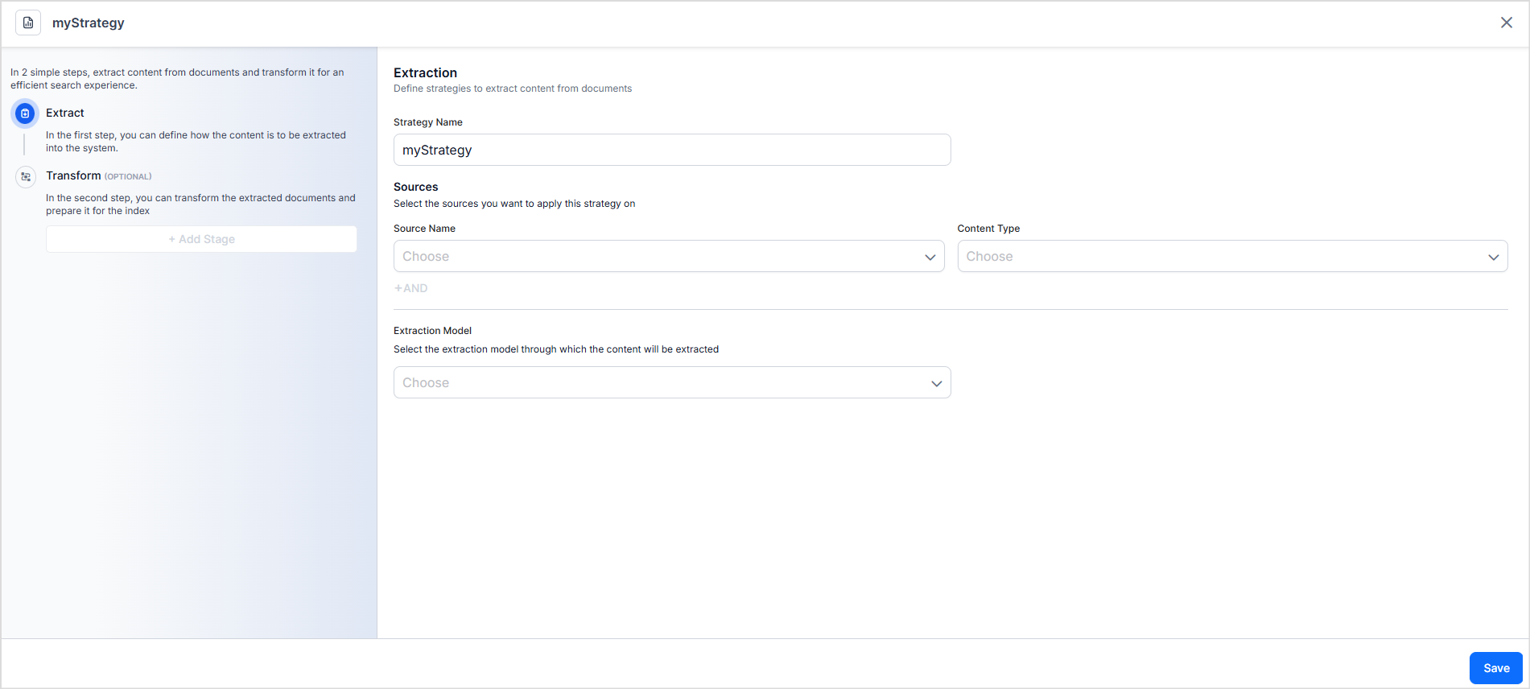Open the Transform (Optional) step

74,175
